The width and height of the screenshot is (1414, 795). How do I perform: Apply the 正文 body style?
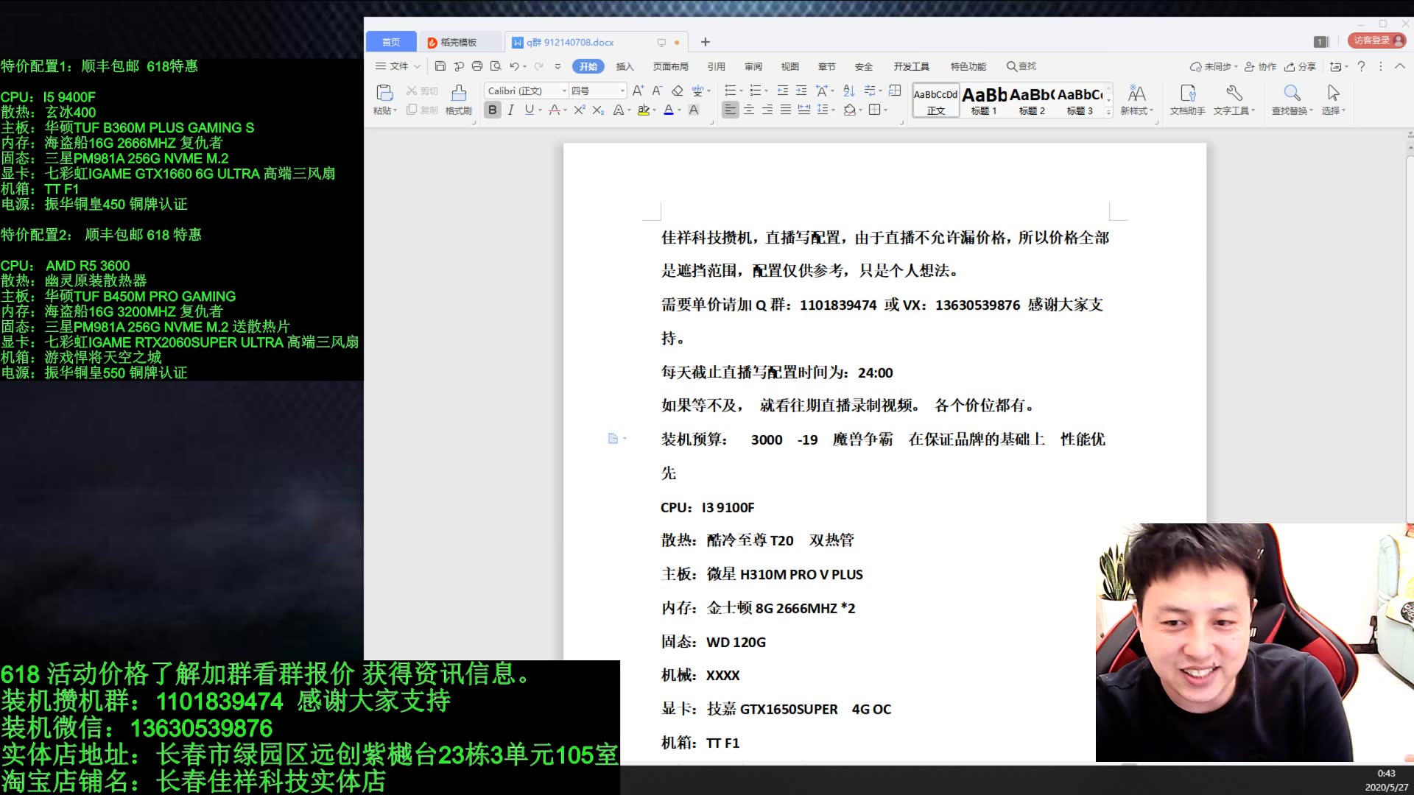pos(935,100)
